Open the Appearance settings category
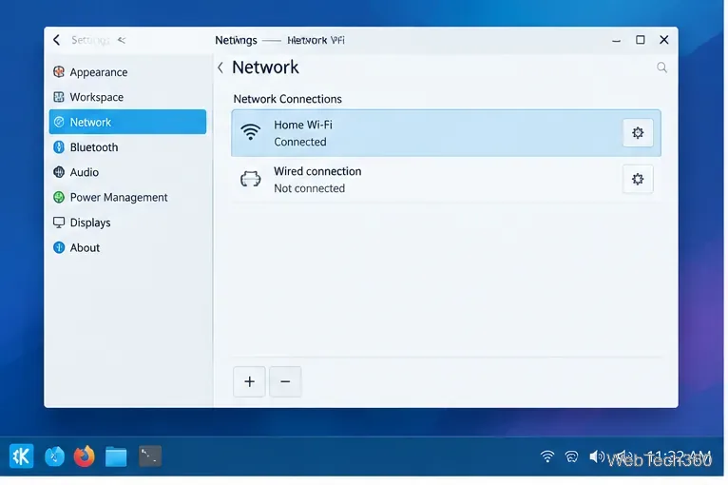This screenshot has height=485, width=728. point(127,72)
